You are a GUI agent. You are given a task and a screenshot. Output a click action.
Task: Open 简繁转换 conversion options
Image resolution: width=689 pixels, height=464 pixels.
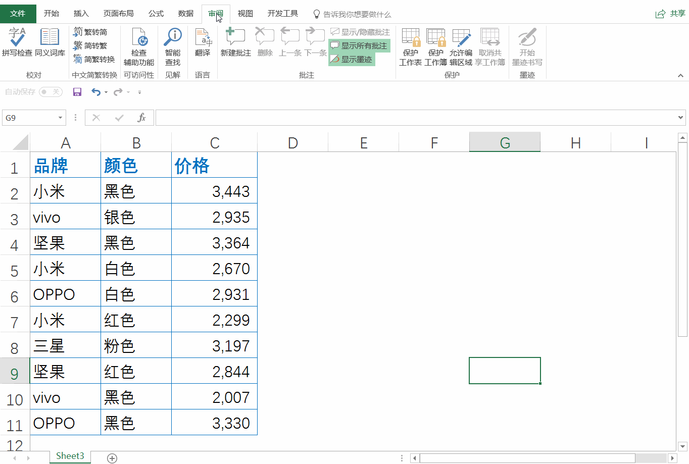[94, 59]
